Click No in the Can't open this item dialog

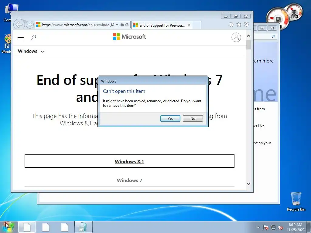pos(193,119)
